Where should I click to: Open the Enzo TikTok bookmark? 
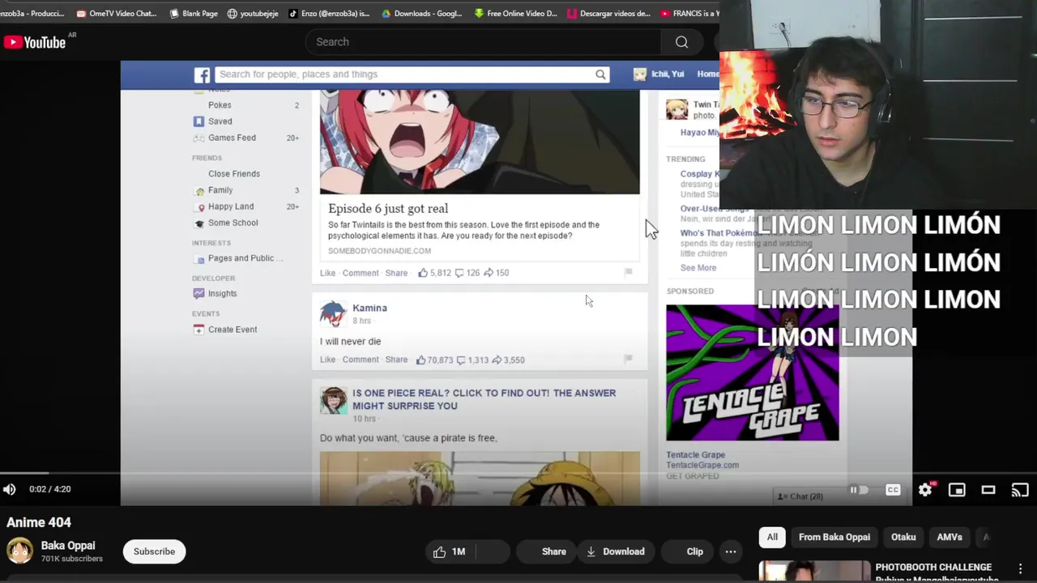pos(329,14)
